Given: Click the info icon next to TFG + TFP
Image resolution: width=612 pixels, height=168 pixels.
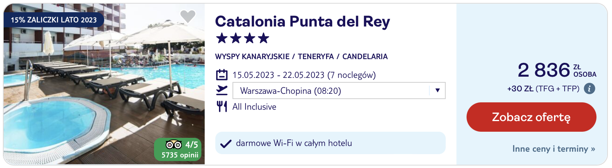Looking at the screenshot, I should 589,88.
